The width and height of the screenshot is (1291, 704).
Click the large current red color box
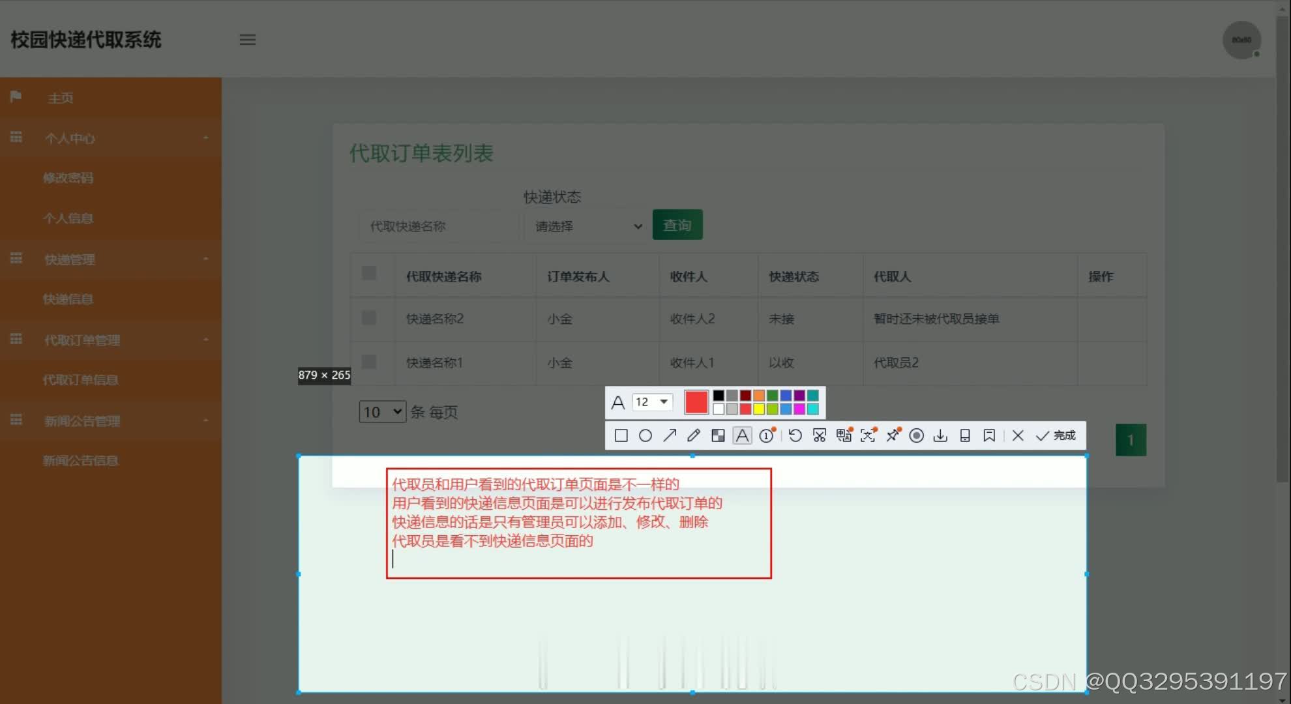click(696, 402)
